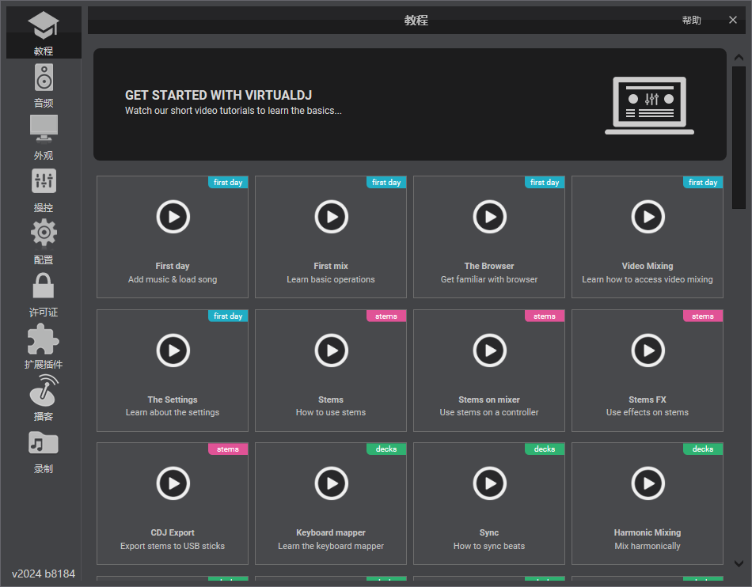Play the Harmonic Mixing tutorial video

648,483
